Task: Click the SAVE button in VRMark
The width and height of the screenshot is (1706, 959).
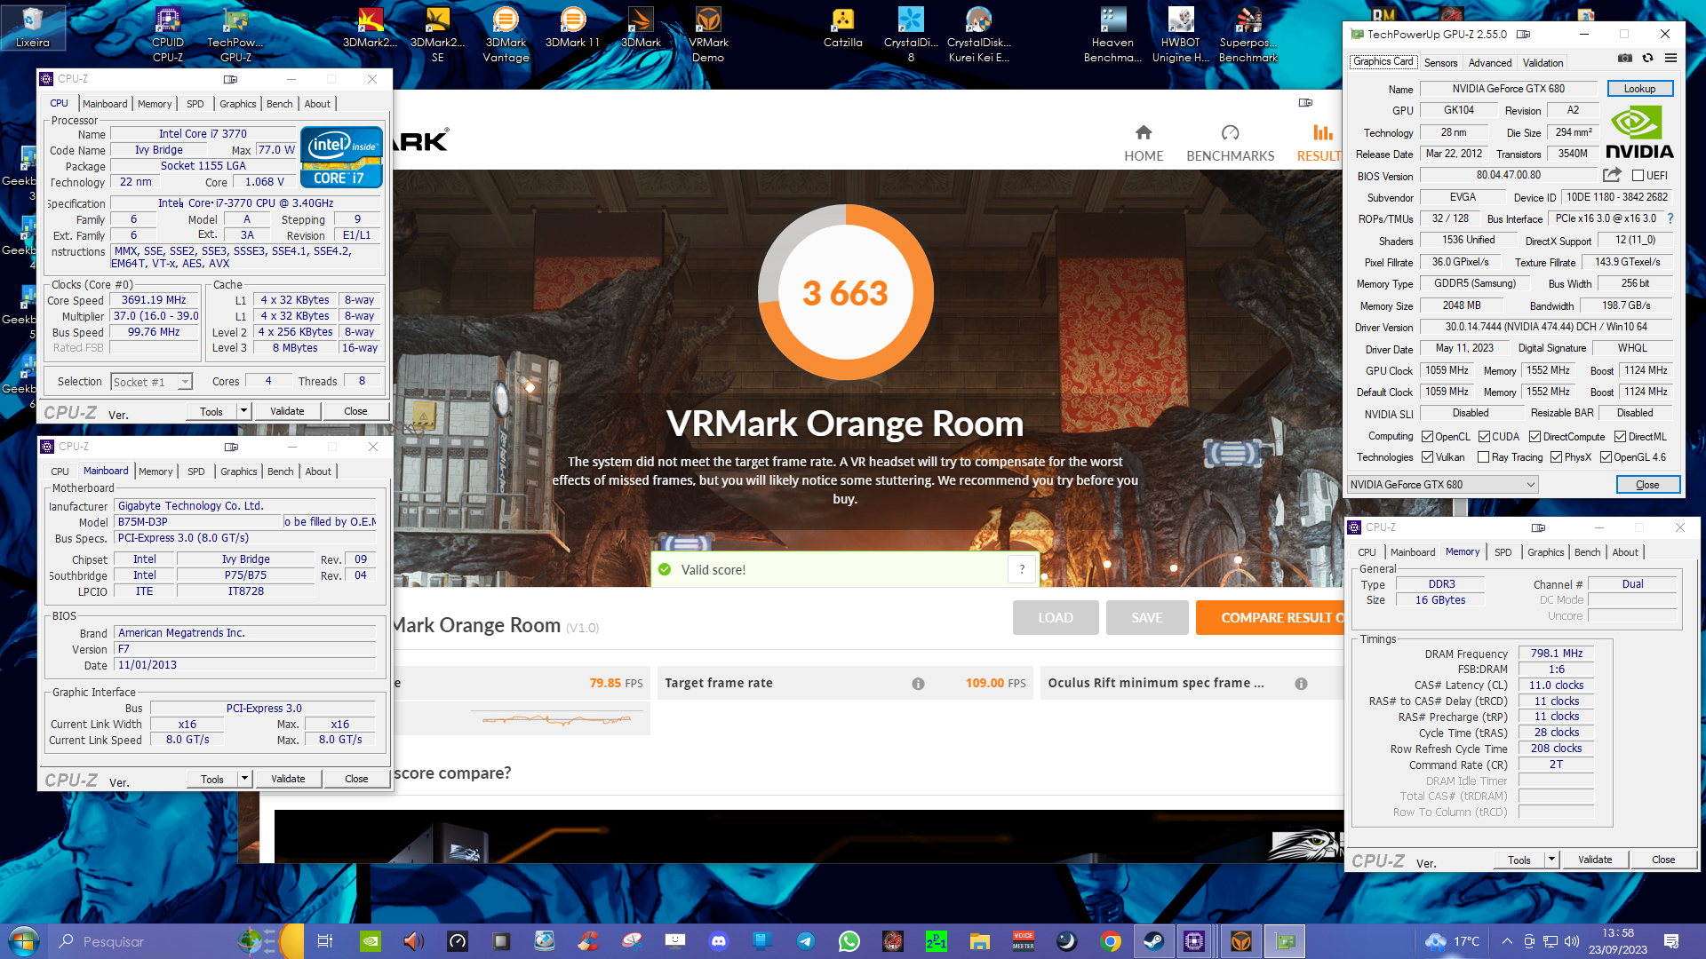Action: [1147, 618]
